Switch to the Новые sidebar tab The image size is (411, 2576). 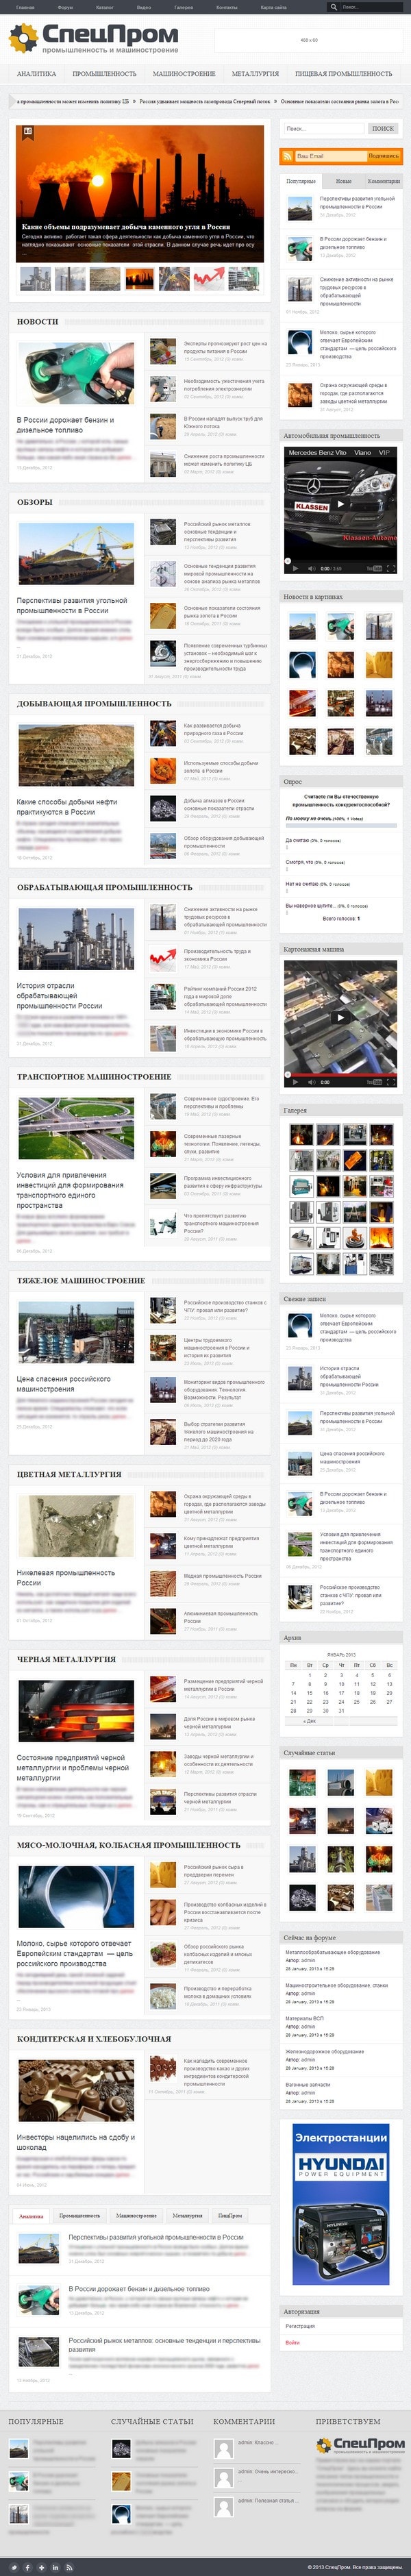[x=344, y=181]
